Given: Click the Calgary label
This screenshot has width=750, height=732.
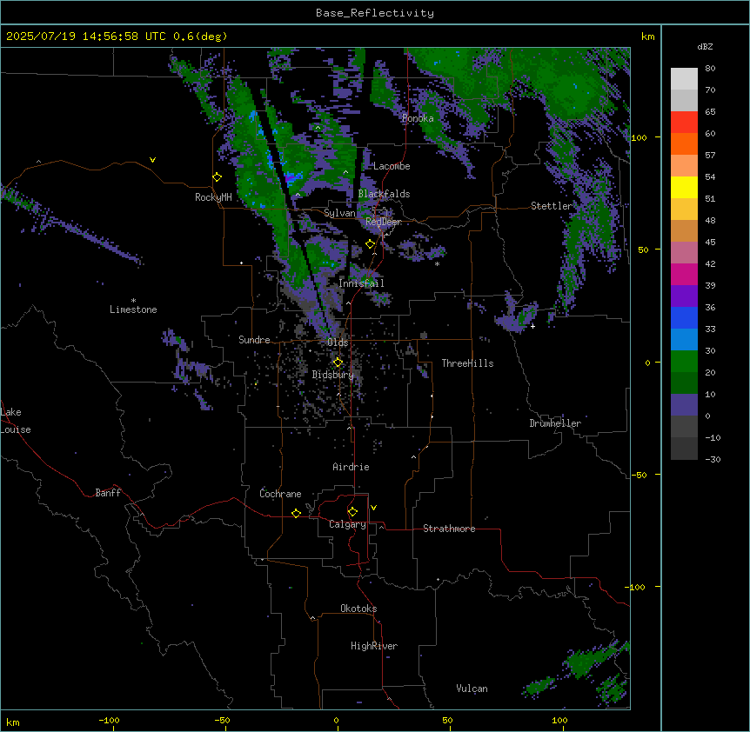Looking at the screenshot, I should 347,524.
